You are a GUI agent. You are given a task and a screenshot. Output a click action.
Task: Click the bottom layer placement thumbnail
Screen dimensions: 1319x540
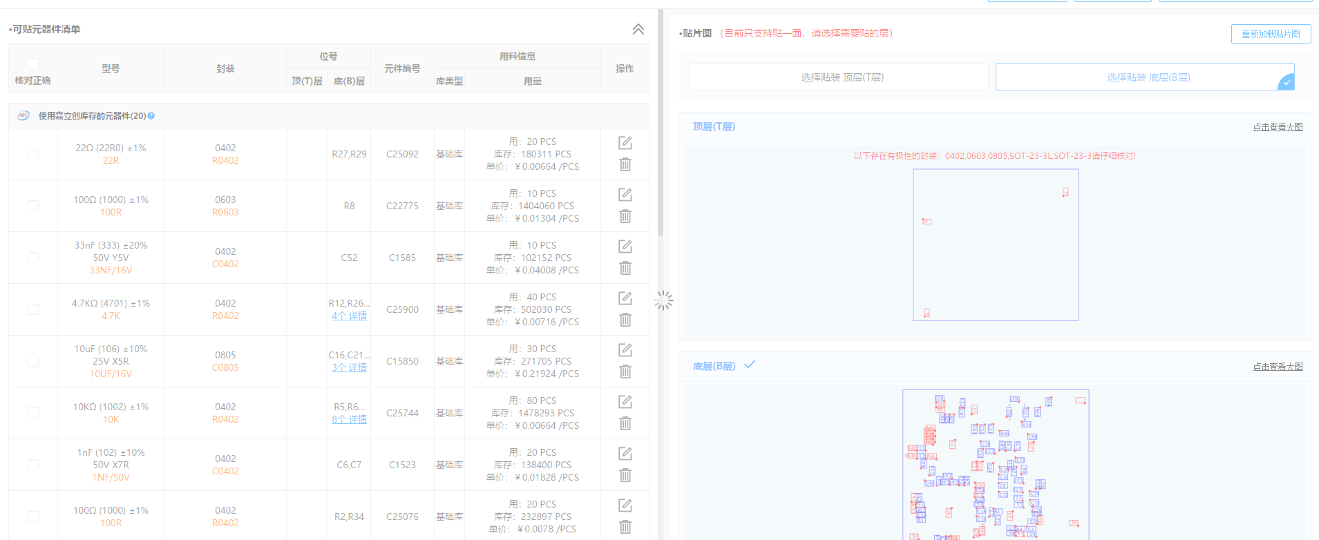point(995,464)
